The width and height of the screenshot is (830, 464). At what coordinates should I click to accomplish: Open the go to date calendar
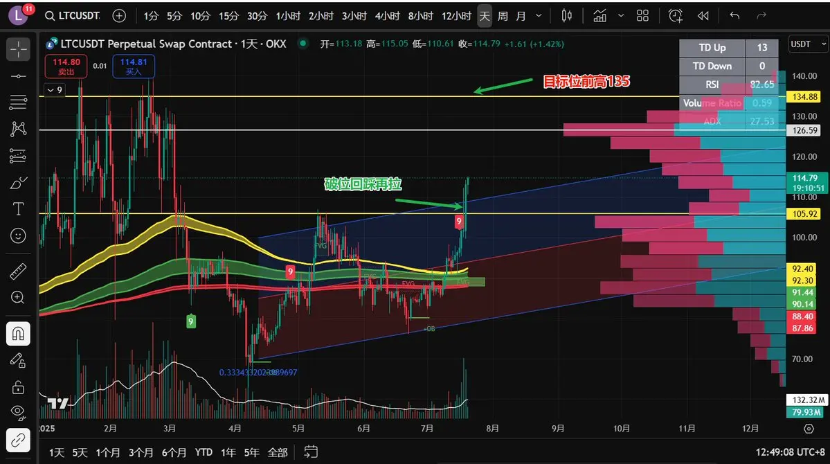pos(311,452)
